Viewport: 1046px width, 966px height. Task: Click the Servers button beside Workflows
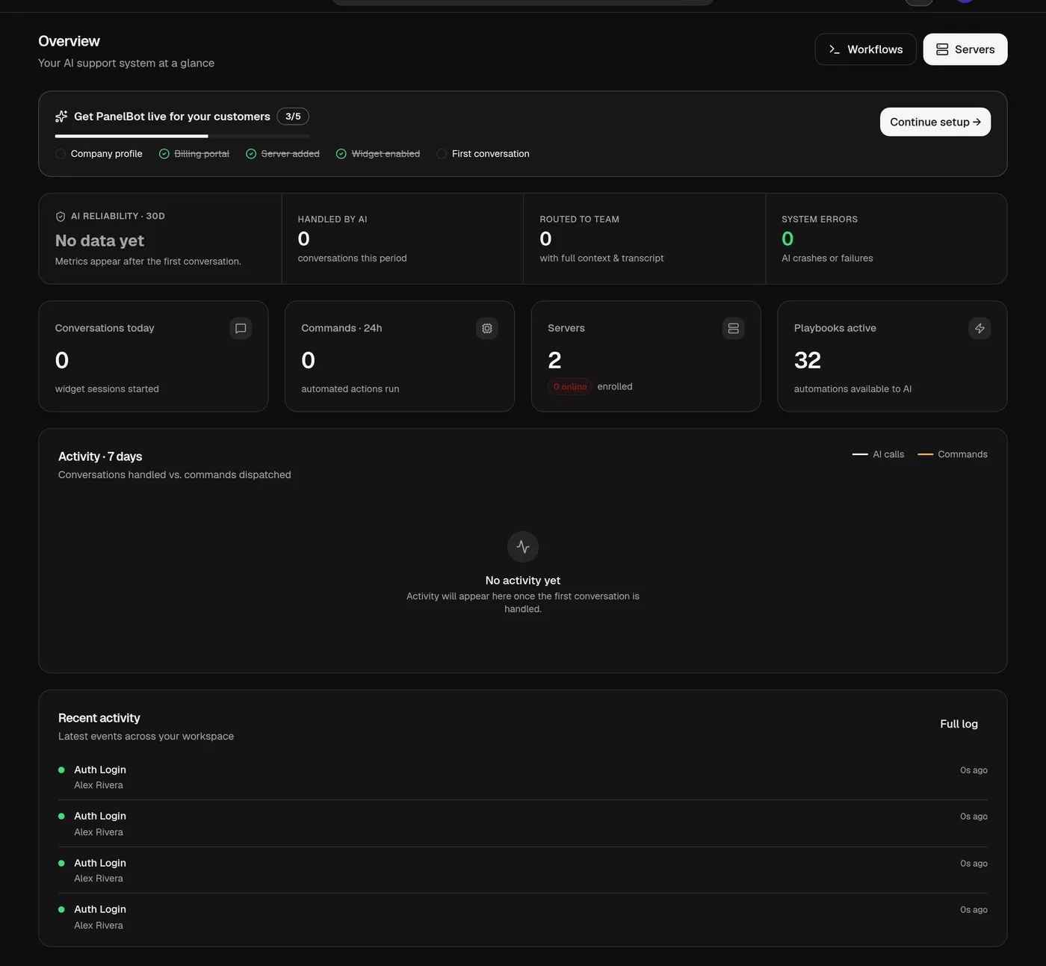965,49
